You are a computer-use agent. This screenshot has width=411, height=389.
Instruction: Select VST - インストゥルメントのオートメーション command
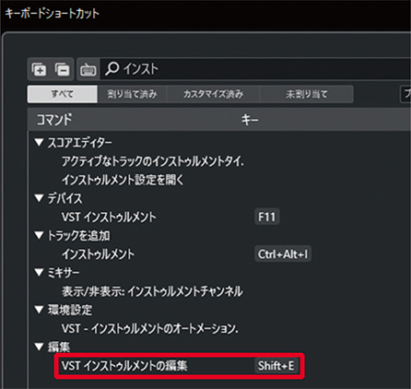150,328
